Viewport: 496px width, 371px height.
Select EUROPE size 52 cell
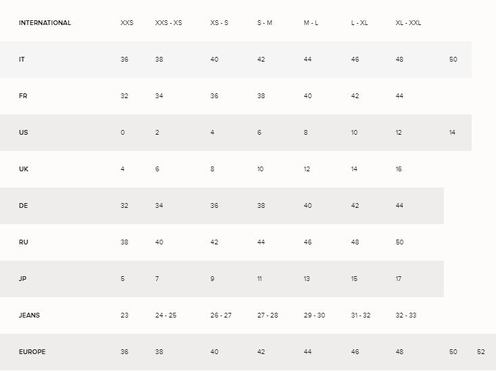[x=481, y=351]
